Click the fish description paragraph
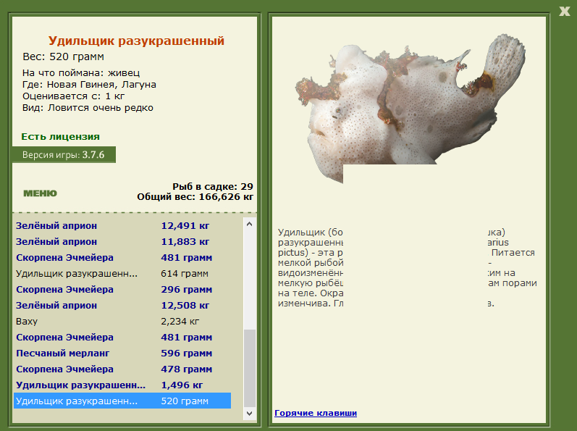This screenshot has height=431, width=577. [x=408, y=267]
